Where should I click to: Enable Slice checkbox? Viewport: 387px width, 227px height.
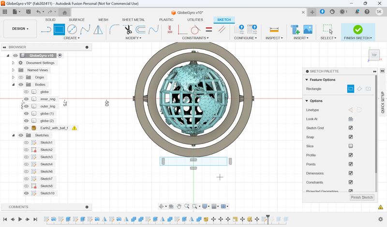[350, 146]
